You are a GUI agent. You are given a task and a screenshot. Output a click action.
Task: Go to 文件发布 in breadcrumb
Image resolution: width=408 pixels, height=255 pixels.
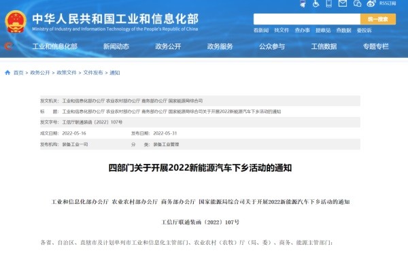[x=93, y=73]
